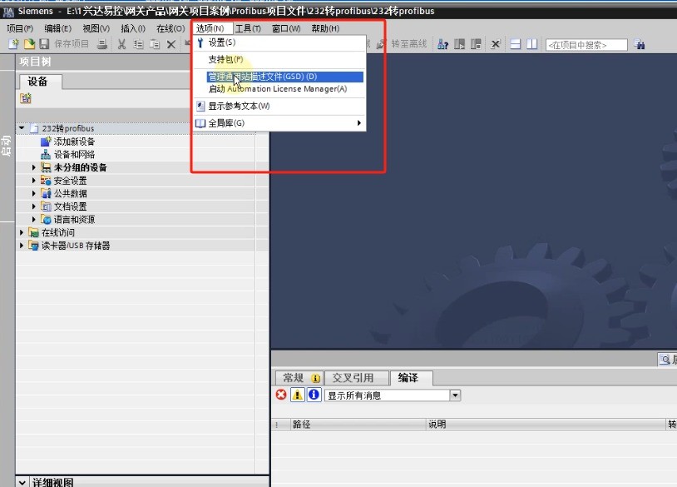Click the Stop CPU icon in toolbar
Image resolution: width=677 pixels, height=487 pixels.
coord(476,43)
